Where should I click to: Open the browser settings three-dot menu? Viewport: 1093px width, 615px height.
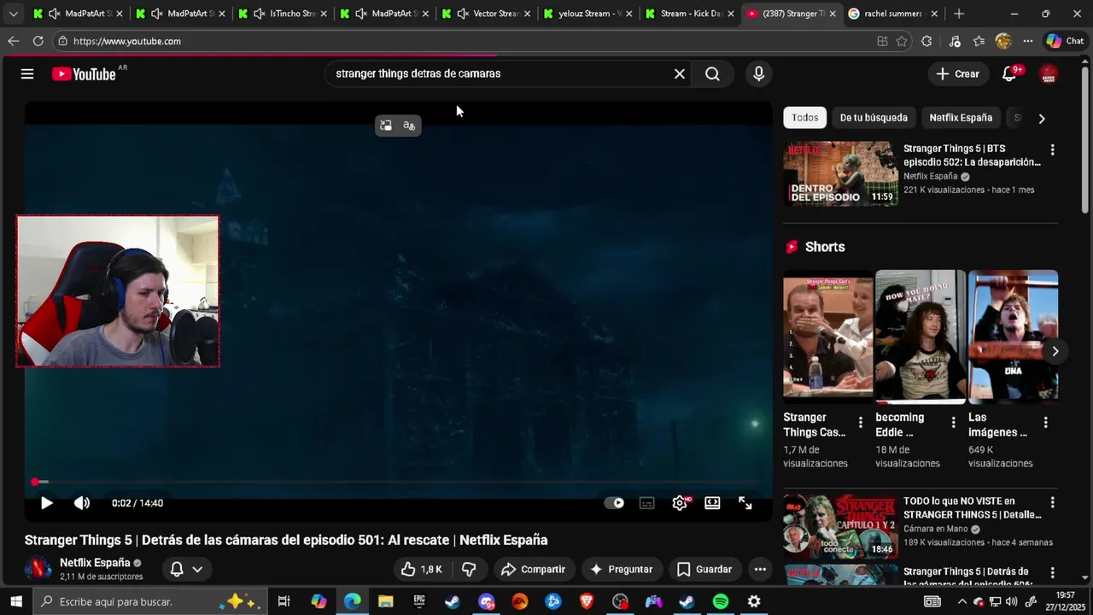(1028, 41)
